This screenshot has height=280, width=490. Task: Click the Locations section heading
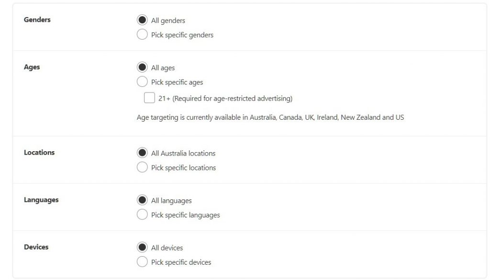(39, 153)
